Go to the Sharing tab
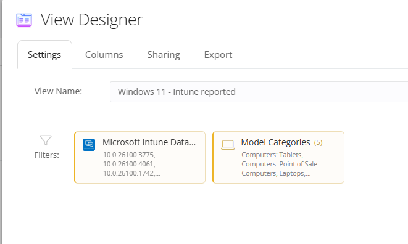 pos(164,55)
